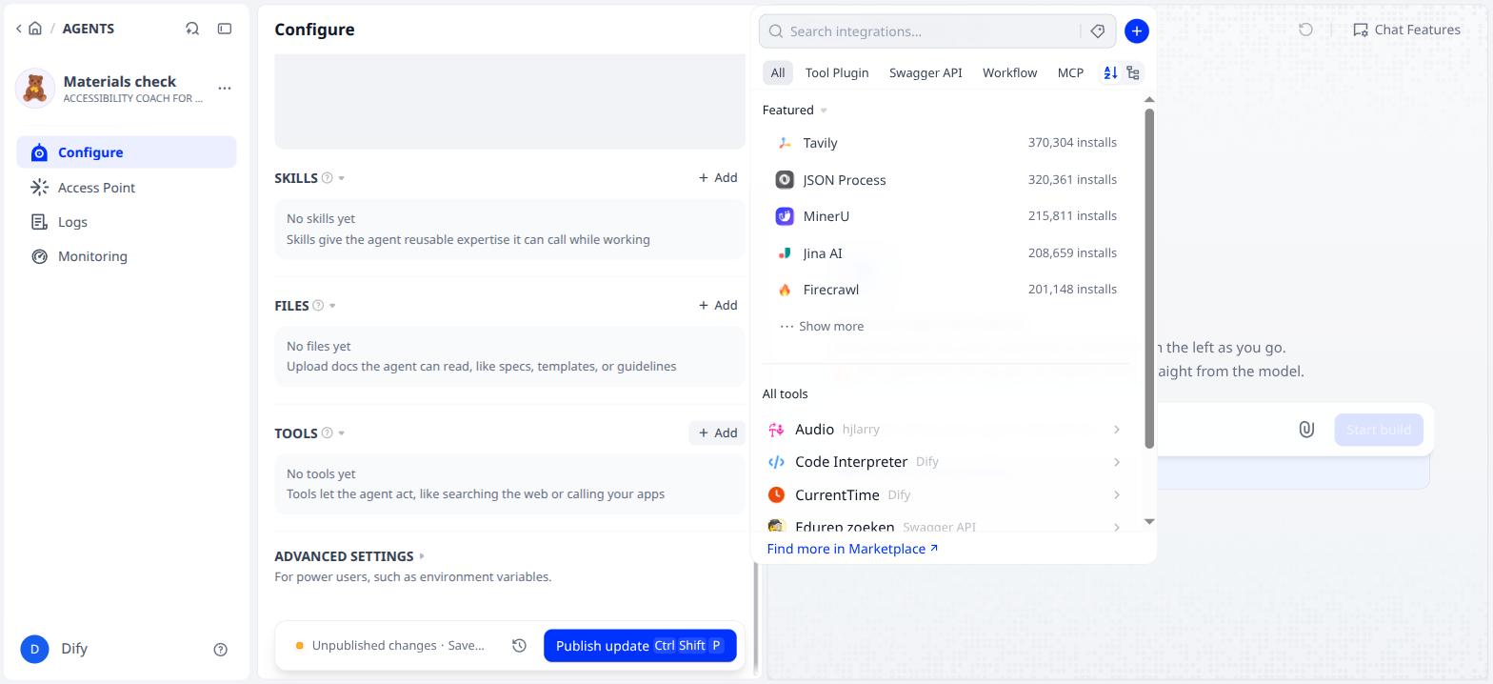Expand the Audio tool row
1493x684 pixels.
946,430
